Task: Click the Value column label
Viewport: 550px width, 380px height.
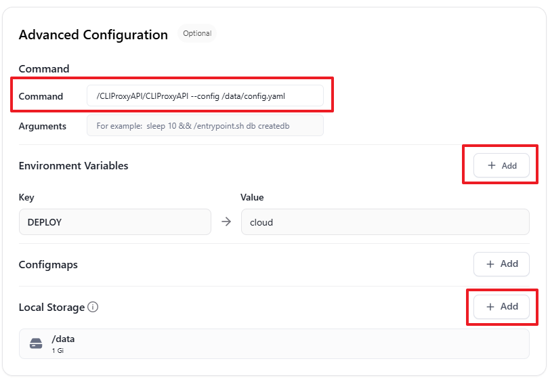Action: tap(252, 197)
